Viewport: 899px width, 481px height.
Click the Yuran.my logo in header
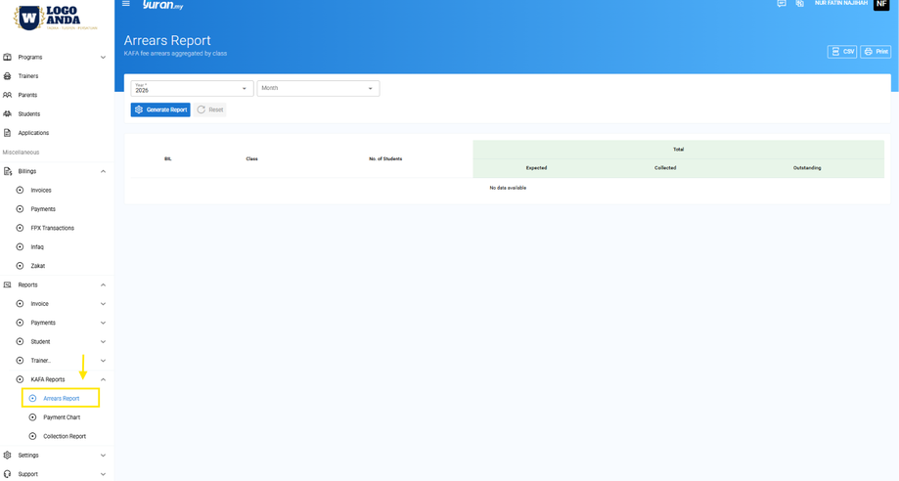point(162,5)
